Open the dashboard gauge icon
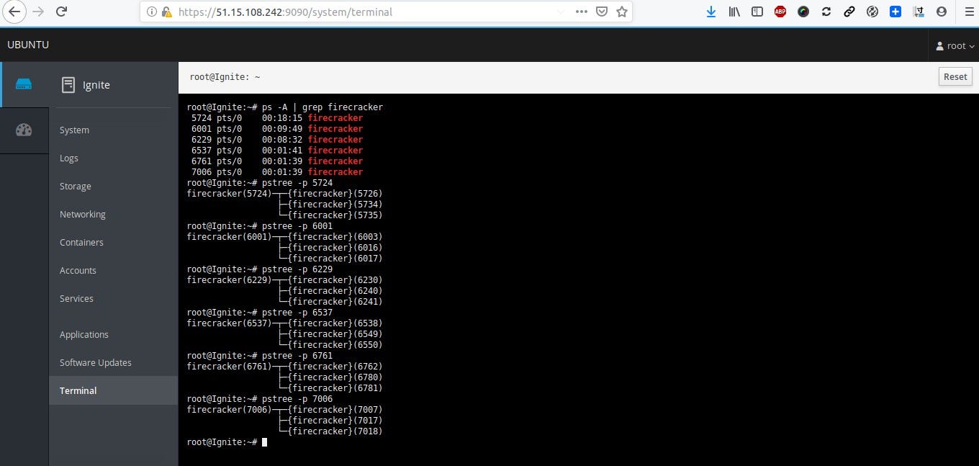Screen dimensions: 979x466 pyautogui.click(x=24, y=130)
